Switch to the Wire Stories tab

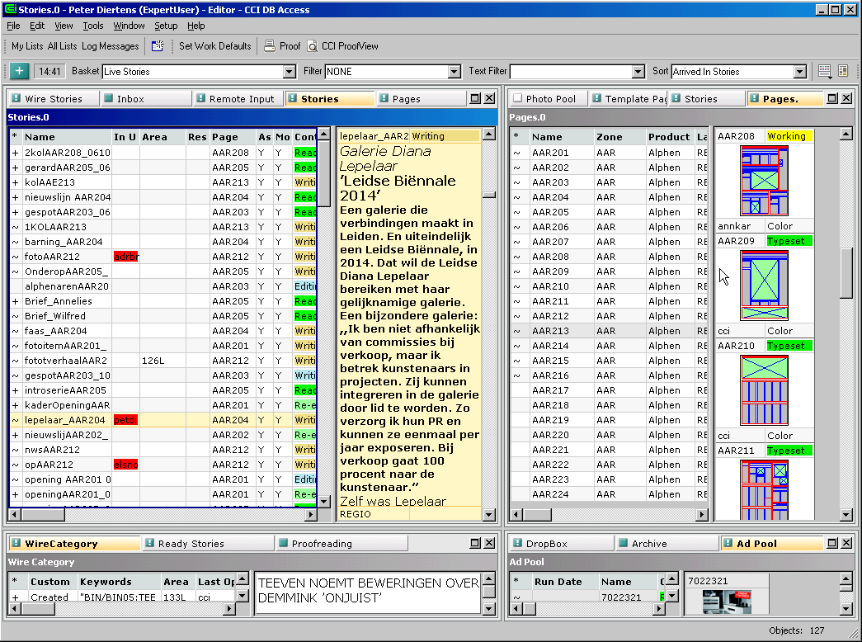54,99
